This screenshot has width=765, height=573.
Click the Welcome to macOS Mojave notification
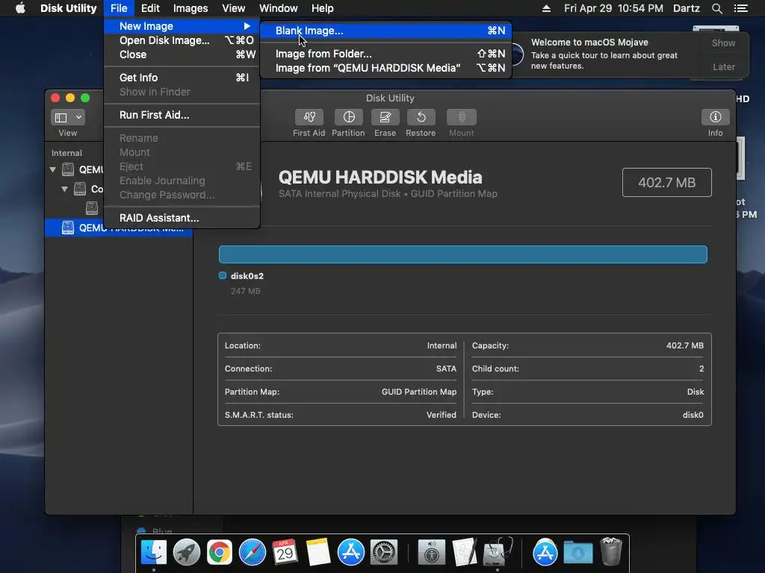[x=604, y=54]
